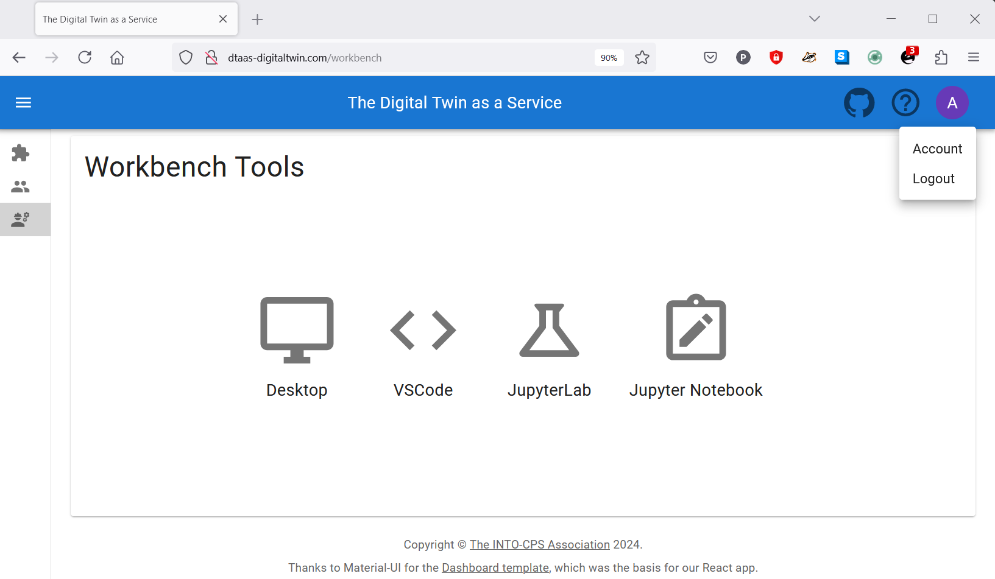Open a new browser tab
Image resolution: width=995 pixels, height=579 pixels.
[x=257, y=19]
